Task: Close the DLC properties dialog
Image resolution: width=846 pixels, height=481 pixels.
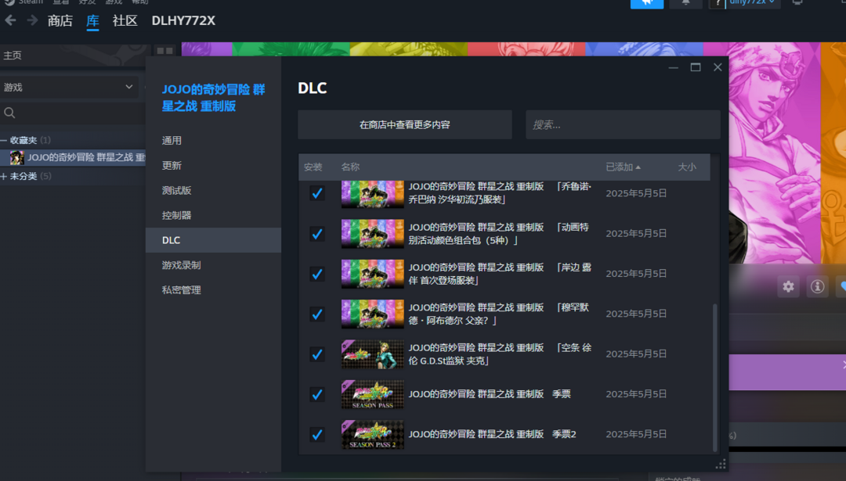Action: tap(718, 67)
